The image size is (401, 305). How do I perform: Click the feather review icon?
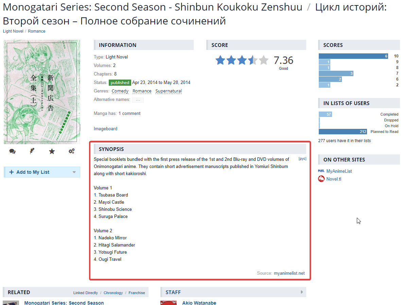tap(32, 151)
